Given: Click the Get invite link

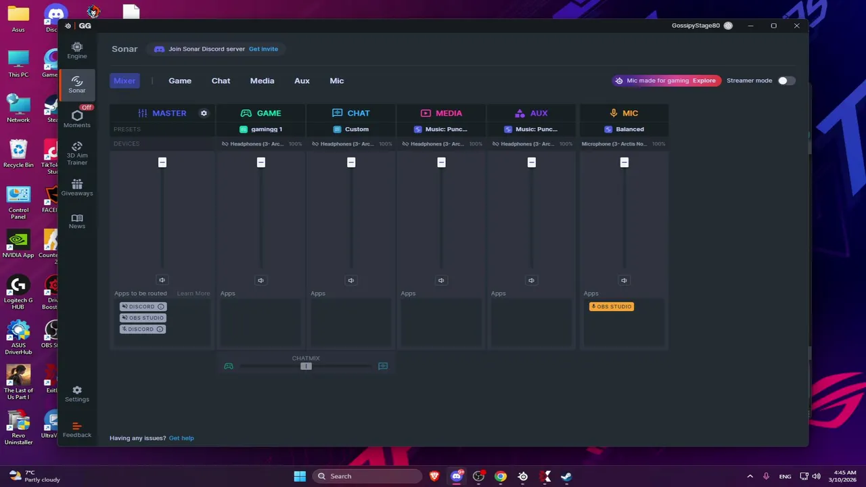Looking at the screenshot, I should tap(263, 49).
